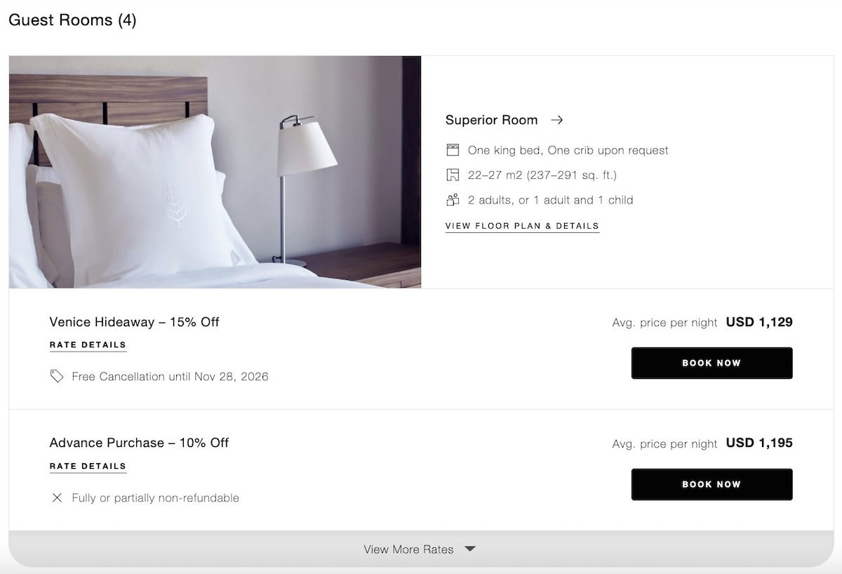
Task: Click the bed icon for king bed info
Action: tap(453, 150)
